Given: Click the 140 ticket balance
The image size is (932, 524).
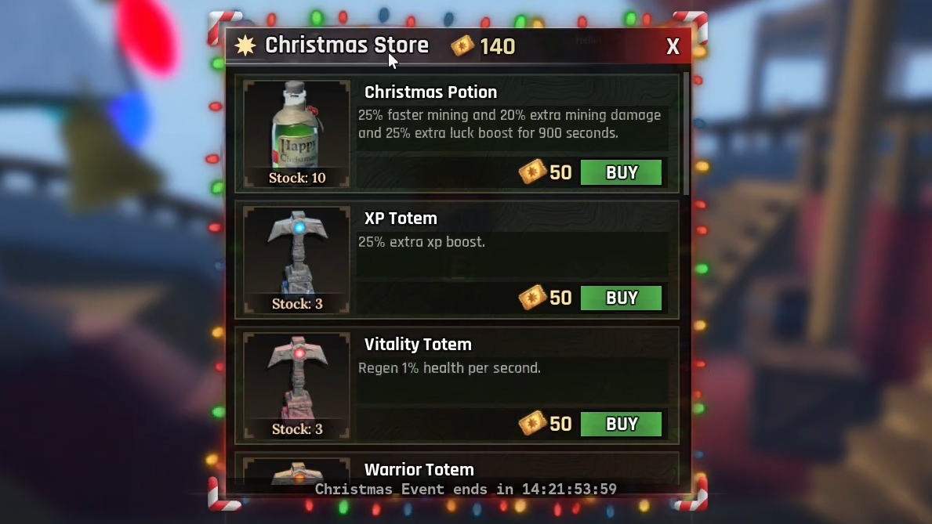Looking at the screenshot, I should pyautogui.click(x=498, y=46).
